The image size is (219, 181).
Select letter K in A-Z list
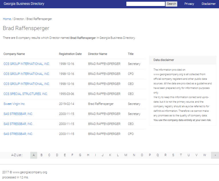[110, 155]
